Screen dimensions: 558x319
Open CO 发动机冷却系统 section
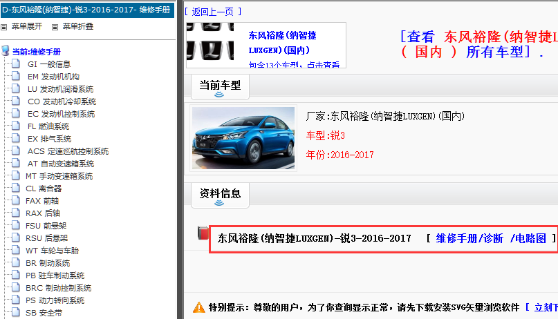point(62,101)
